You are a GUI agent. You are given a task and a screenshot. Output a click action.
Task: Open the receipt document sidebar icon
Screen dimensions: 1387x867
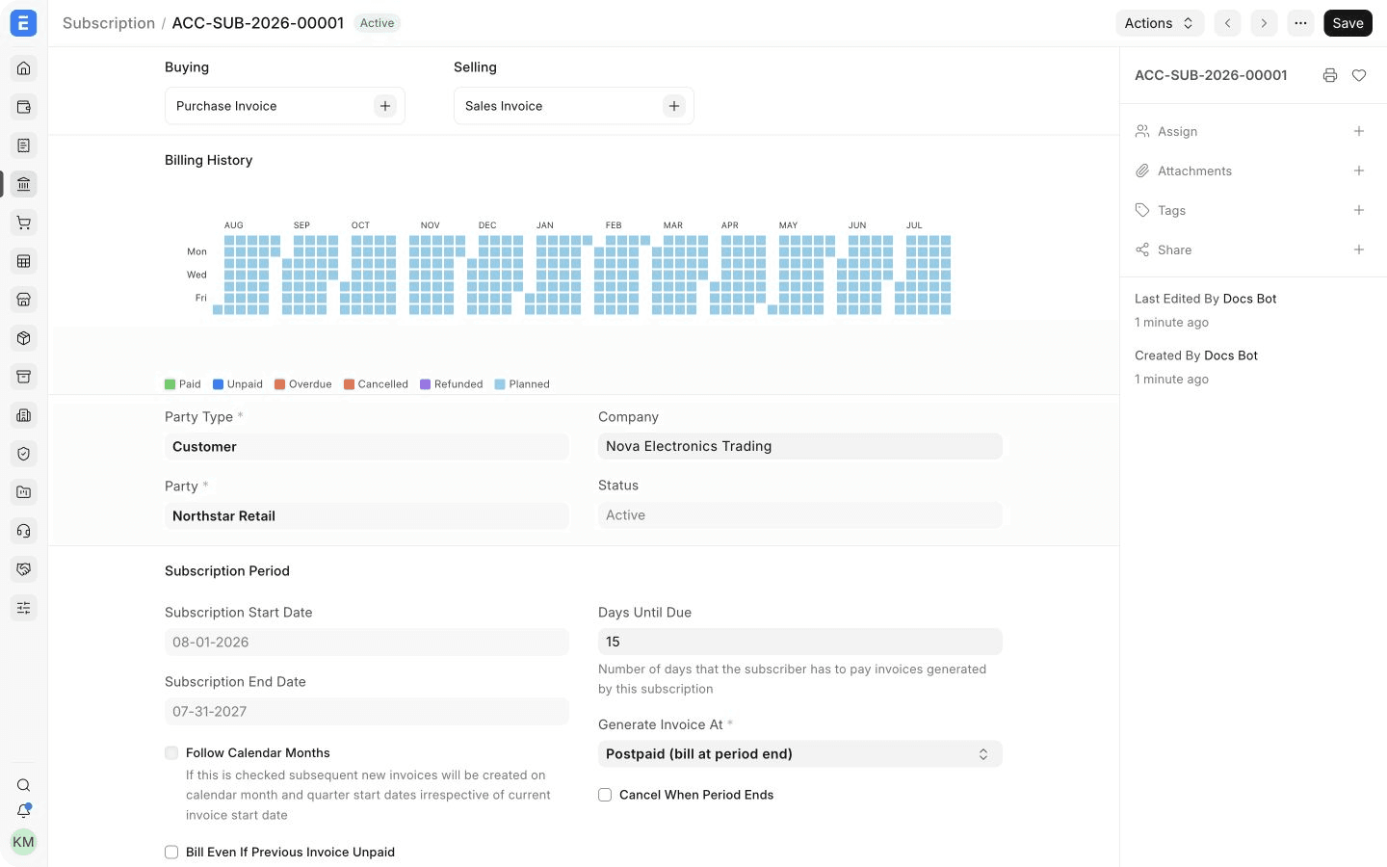[24, 145]
